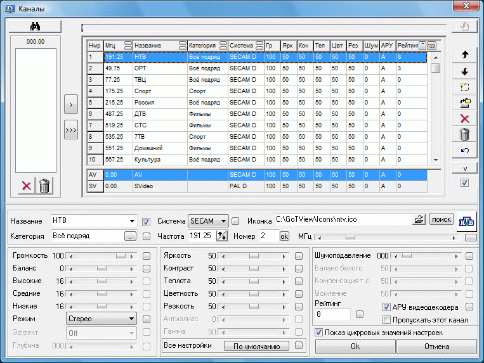Open the Название dropdown showing НТВ
Screen dimensions: 484x363
point(132,220)
